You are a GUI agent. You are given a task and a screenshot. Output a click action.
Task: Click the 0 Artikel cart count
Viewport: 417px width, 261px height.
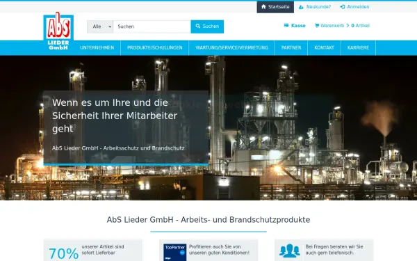click(360, 26)
